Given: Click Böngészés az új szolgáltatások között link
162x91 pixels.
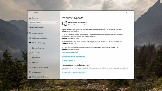Looking at the screenshot, I should [x=74, y=72].
